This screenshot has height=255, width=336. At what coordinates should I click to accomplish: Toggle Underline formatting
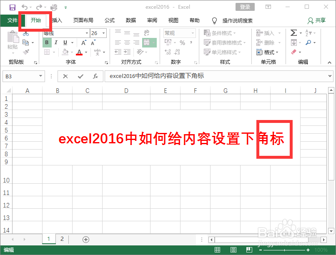click(x=65, y=42)
